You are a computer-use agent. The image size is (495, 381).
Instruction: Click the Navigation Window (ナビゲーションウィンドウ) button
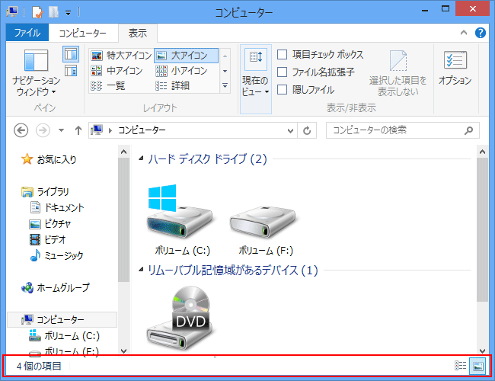[x=37, y=72]
